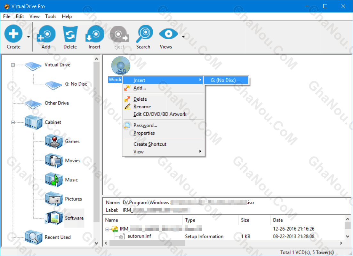Image resolution: width=353 pixels, height=256 pixels.
Task: Click the 'Setup Information' type cell
Action: pos(204,237)
